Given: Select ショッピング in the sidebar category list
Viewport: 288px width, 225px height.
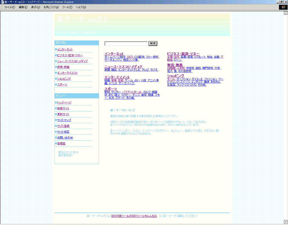Looking at the screenshot, I should click(64, 79).
